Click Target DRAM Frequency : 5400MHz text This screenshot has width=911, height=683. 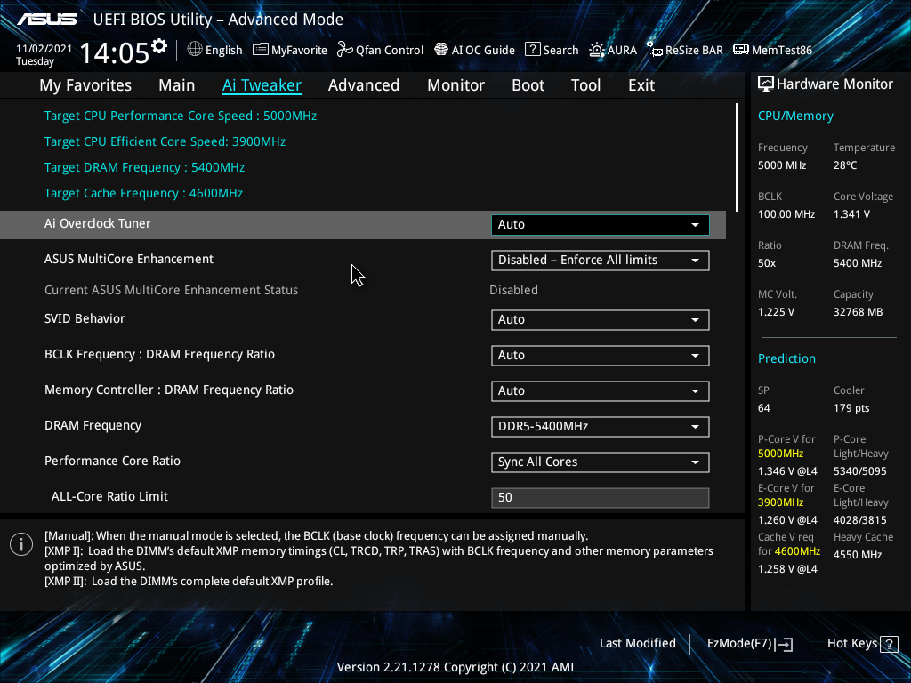pyautogui.click(x=144, y=168)
